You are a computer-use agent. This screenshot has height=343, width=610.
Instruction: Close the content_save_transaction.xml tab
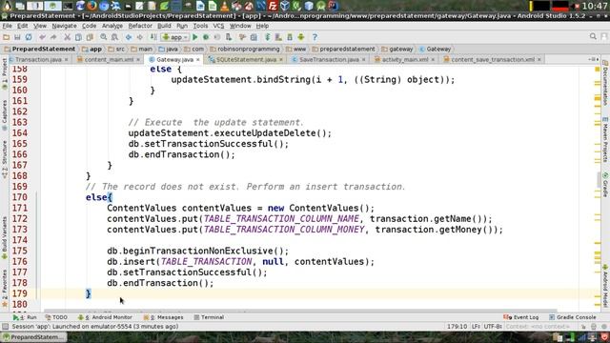[x=539, y=59]
